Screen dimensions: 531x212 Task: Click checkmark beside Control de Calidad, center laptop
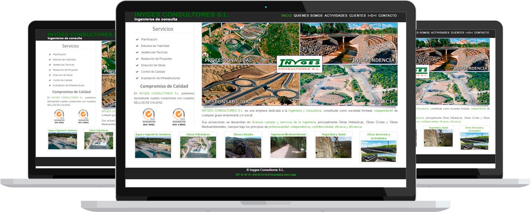pos(137,72)
